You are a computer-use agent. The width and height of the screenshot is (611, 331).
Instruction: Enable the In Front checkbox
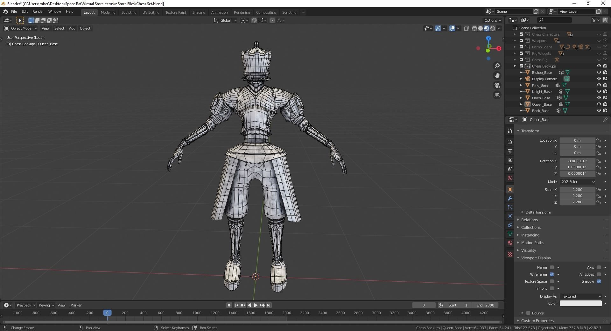point(552,288)
